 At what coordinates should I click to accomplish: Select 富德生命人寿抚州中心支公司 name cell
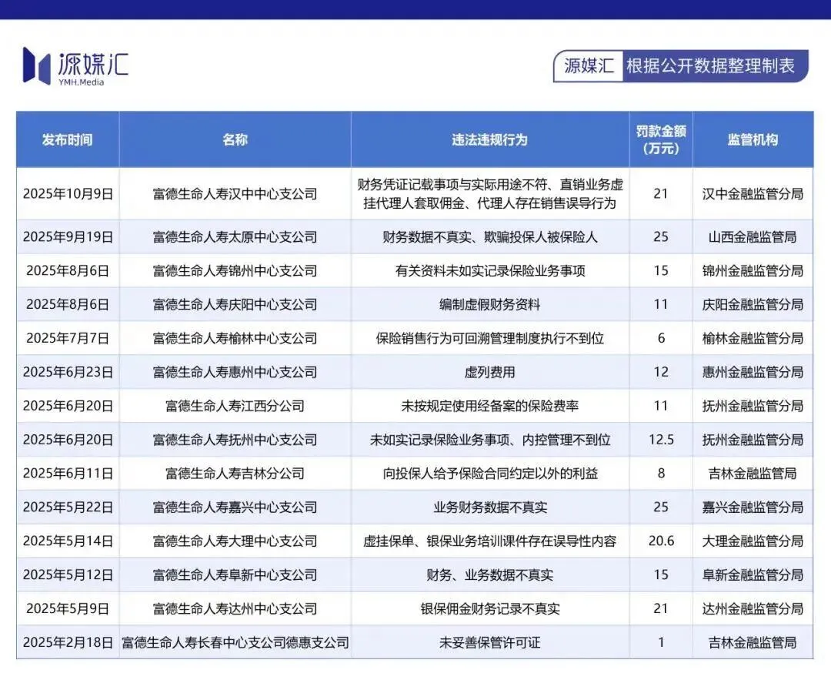(235, 440)
